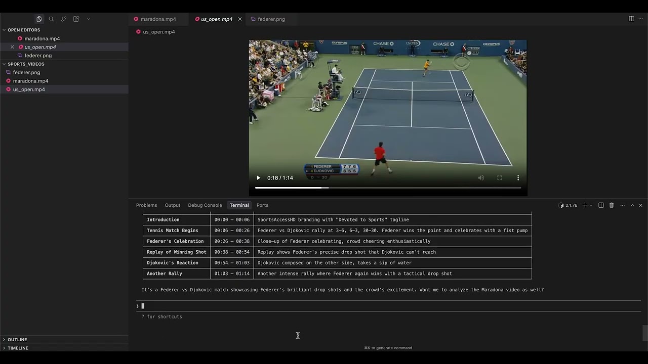Open the Source Control view icon
This screenshot has width=648, height=364.
(x=64, y=19)
